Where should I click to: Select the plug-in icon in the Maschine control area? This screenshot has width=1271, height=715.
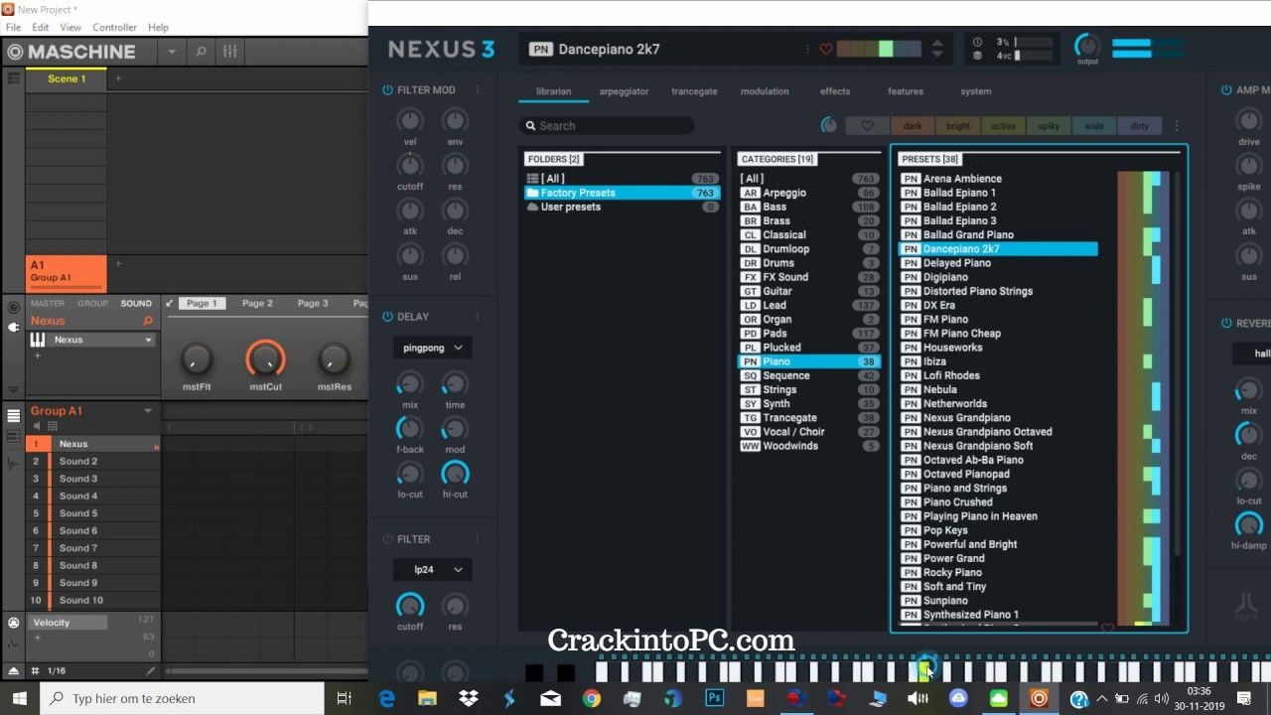pos(13,327)
